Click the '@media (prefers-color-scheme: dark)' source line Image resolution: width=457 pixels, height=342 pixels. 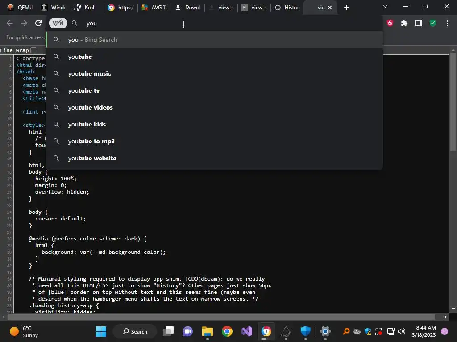pos(88,239)
